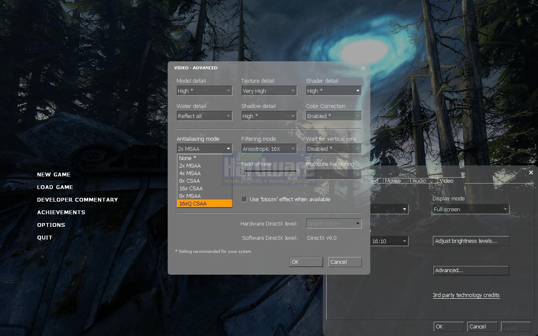
Task: Open Developer Commentary from main menu
Action: point(77,200)
